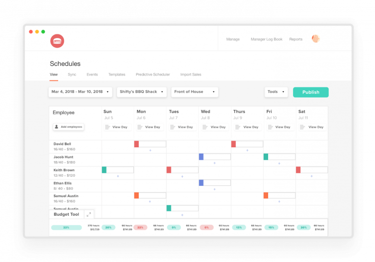Select Ethan Ellis's blue Wednesday shift

[x=215, y=183]
